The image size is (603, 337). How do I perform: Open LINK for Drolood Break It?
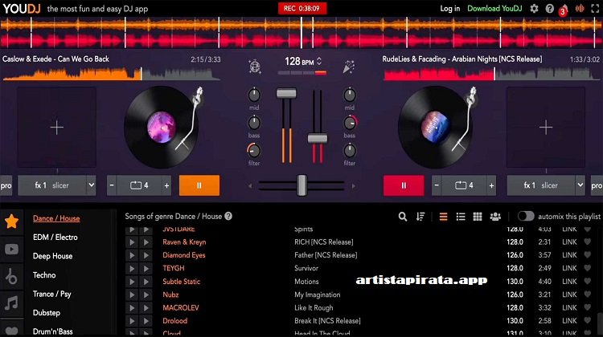click(569, 320)
